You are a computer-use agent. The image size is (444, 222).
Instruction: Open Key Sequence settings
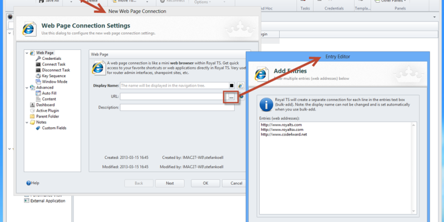53,75
